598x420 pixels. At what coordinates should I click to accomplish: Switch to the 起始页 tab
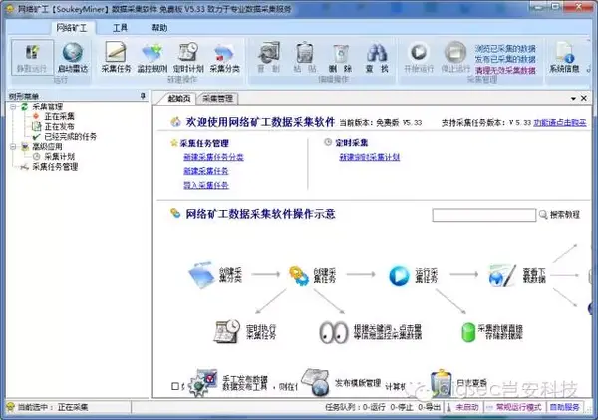pyautogui.click(x=178, y=99)
